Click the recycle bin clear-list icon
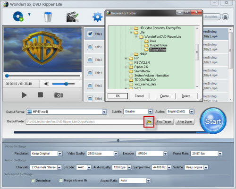 coord(48,17)
